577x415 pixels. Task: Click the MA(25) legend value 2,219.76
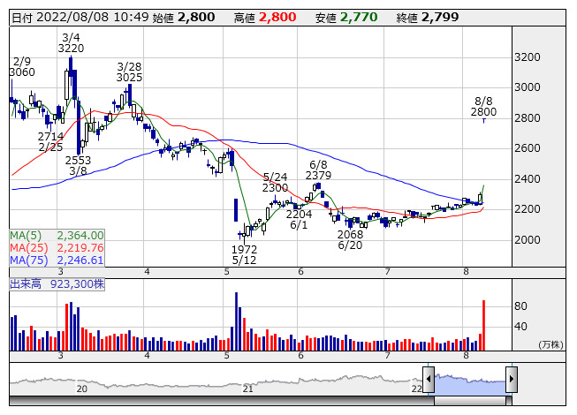[80, 248]
